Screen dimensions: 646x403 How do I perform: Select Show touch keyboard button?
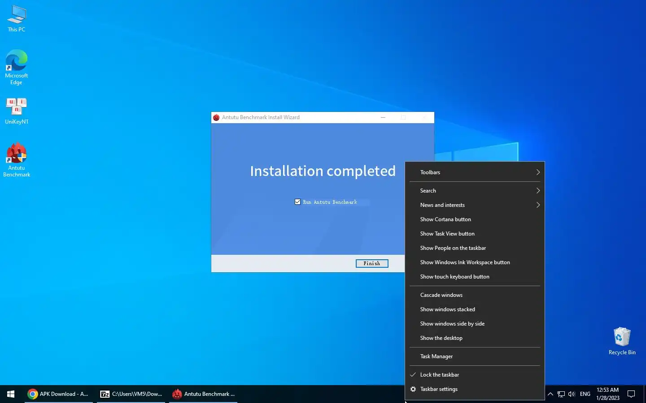(475, 277)
